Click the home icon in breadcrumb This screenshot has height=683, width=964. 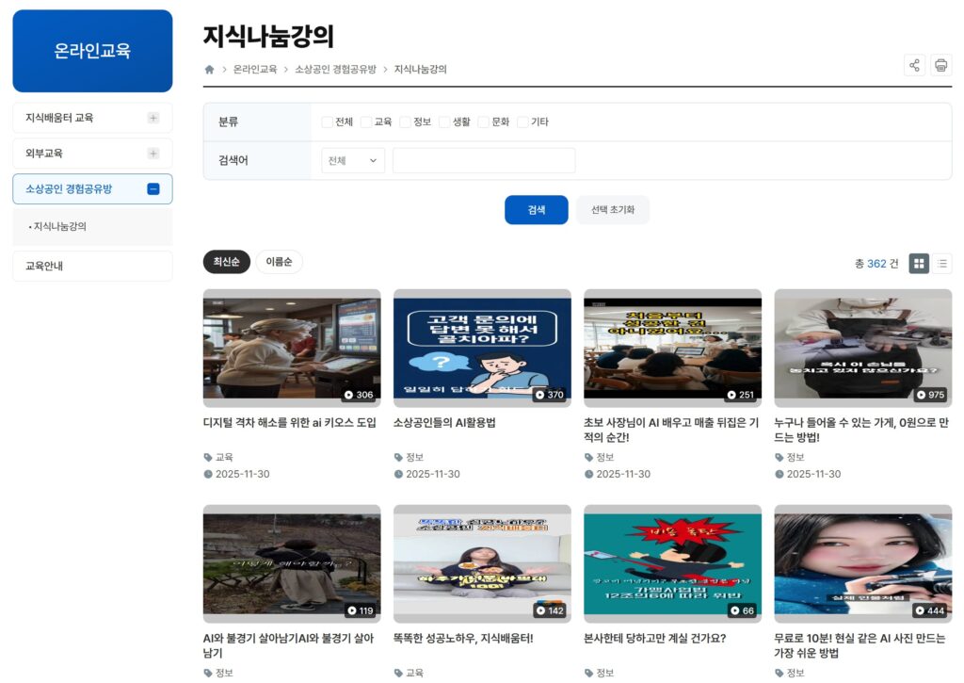[209, 70]
